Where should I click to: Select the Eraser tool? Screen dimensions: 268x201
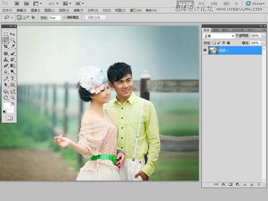[x=6, y=65]
